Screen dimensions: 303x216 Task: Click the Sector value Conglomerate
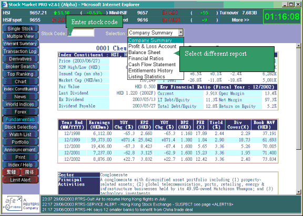pyautogui.click(x=114, y=175)
